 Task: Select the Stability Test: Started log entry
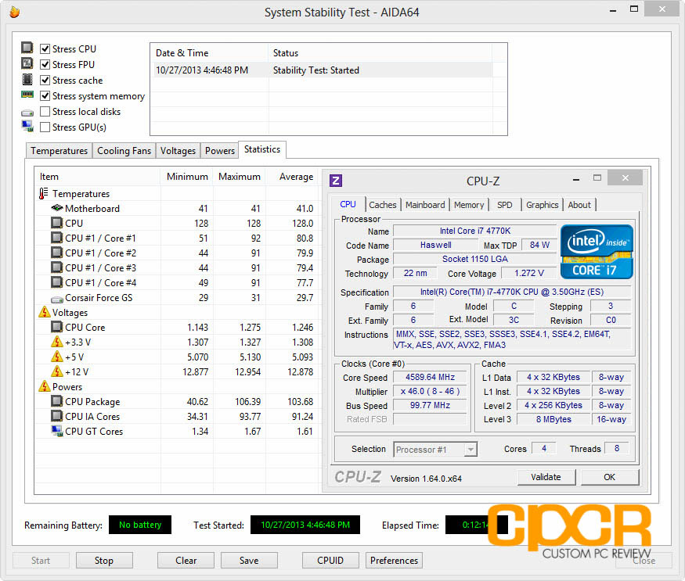(x=323, y=70)
